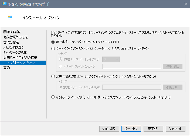Click the header icon beside インストール オプション
The width and height of the screenshot is (190, 136).
pyautogui.click(x=10, y=18)
